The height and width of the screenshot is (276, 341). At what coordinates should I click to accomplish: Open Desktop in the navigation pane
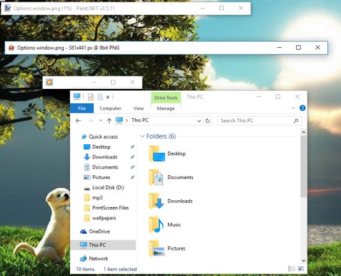[x=101, y=147]
